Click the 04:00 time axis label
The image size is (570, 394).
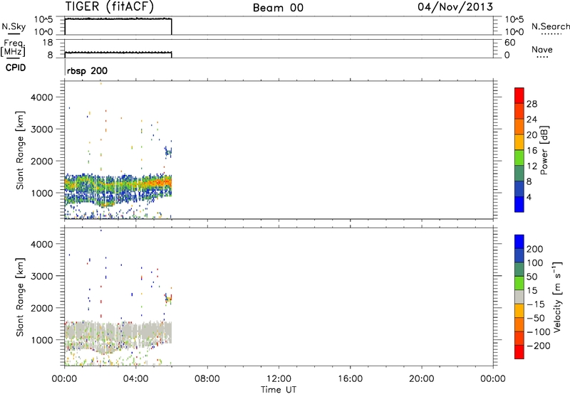click(x=136, y=379)
